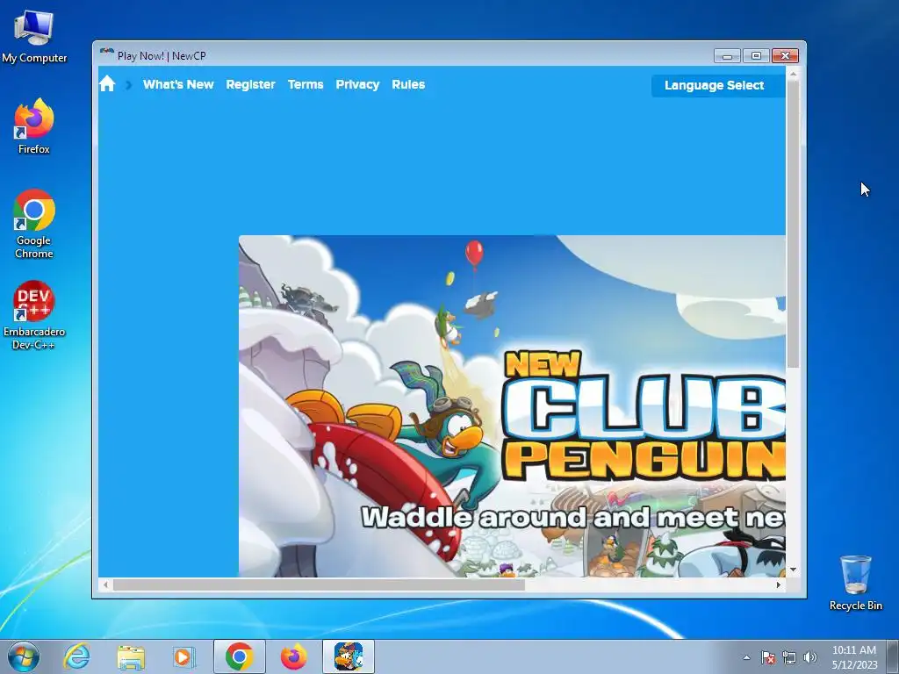Open the Terms page link

click(306, 85)
